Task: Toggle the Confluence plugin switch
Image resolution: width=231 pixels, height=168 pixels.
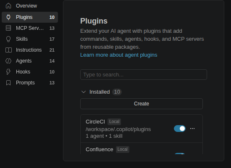Action: tap(180, 154)
